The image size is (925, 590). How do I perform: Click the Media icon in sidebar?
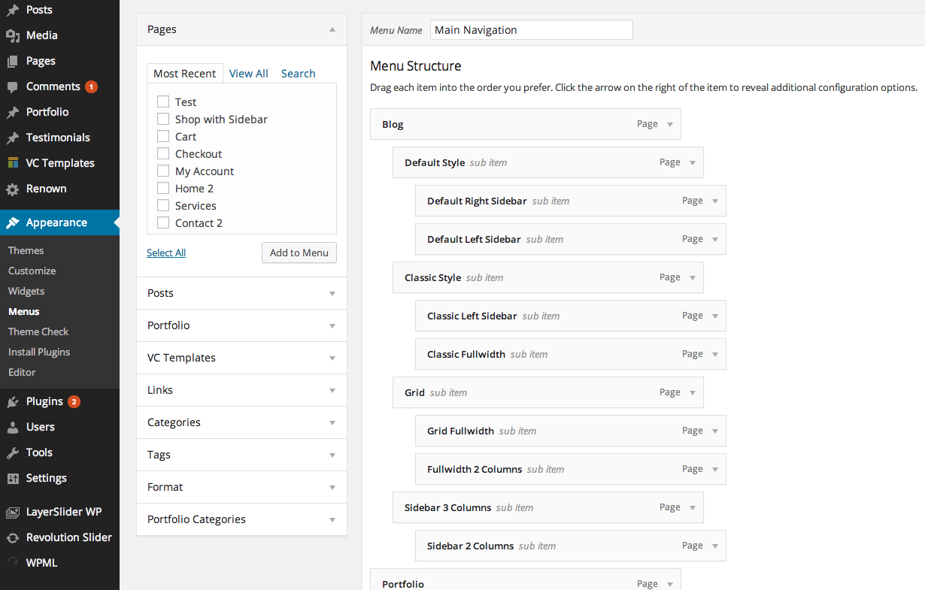pyautogui.click(x=13, y=35)
